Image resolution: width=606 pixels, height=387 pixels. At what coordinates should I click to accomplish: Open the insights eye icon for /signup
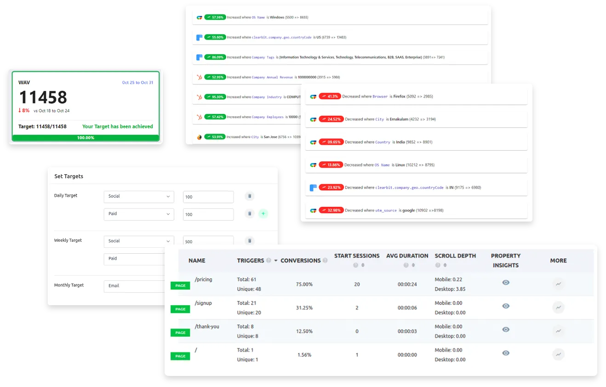coord(506,306)
